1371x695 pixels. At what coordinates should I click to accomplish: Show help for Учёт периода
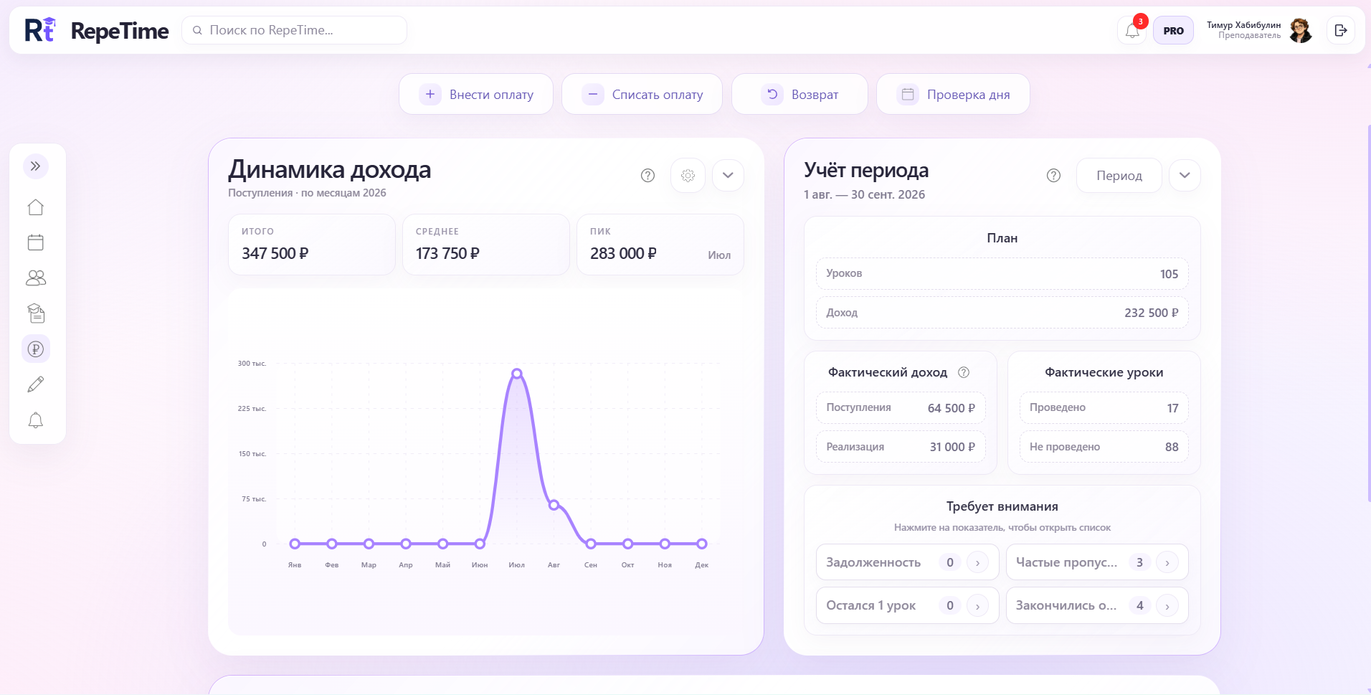pos(1053,176)
